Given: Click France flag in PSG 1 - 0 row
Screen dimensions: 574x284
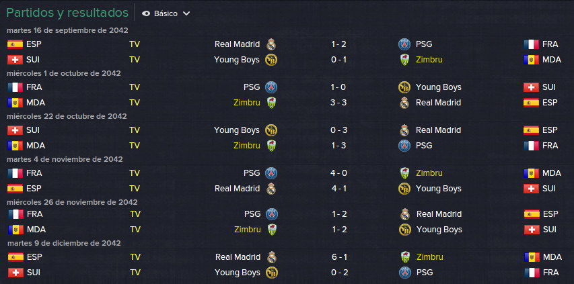Looking at the screenshot, I should coord(15,87).
